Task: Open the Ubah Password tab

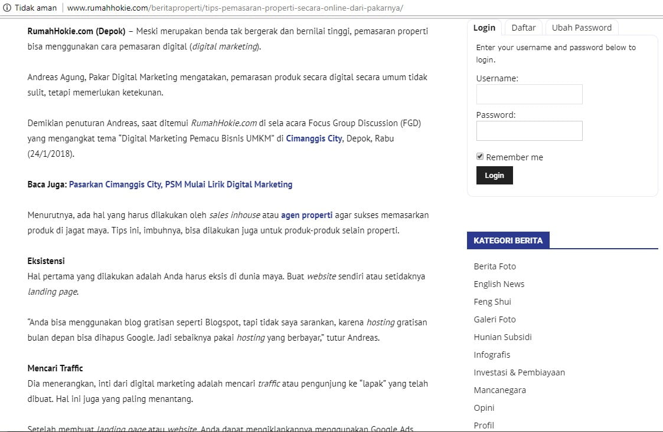Action: pyautogui.click(x=582, y=28)
